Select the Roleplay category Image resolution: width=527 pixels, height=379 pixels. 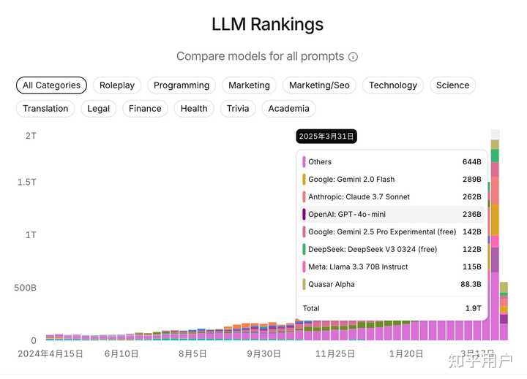pos(117,85)
